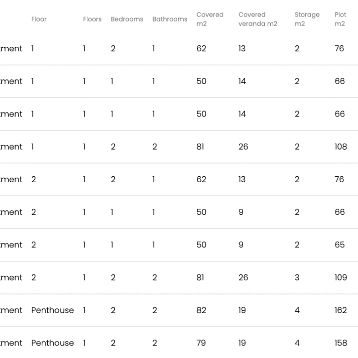Click the plot value 108
Screen dimensions: 358x358
tap(341, 147)
